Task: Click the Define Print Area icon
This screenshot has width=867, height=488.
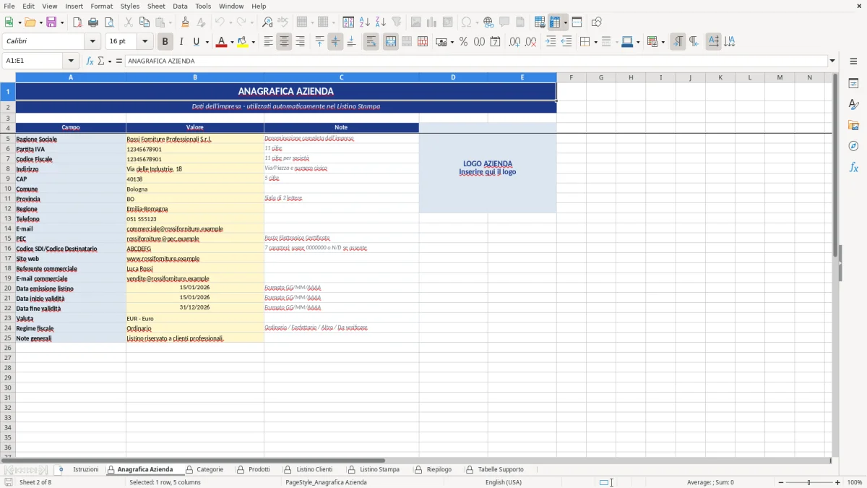Action: [540, 22]
